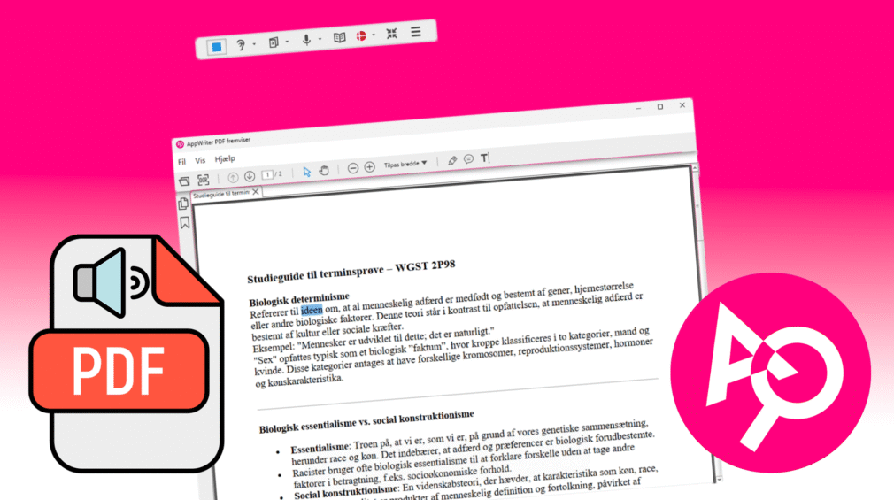This screenshot has width=894, height=500.
Task: Go to next page with down arrow
Action: click(250, 177)
